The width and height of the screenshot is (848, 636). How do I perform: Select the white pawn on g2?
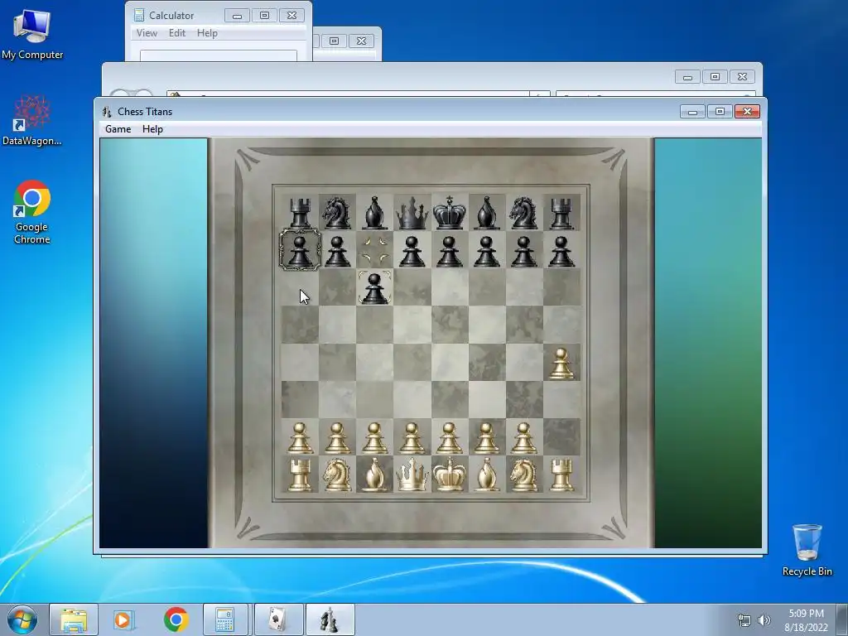click(524, 438)
